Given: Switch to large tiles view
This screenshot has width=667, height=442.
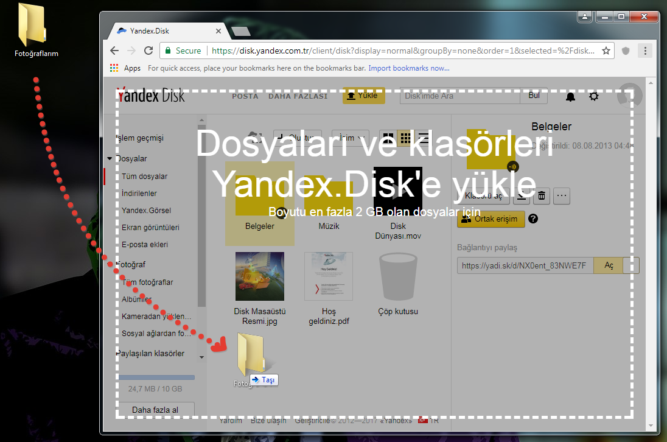Looking at the screenshot, I should pyautogui.click(x=387, y=138).
